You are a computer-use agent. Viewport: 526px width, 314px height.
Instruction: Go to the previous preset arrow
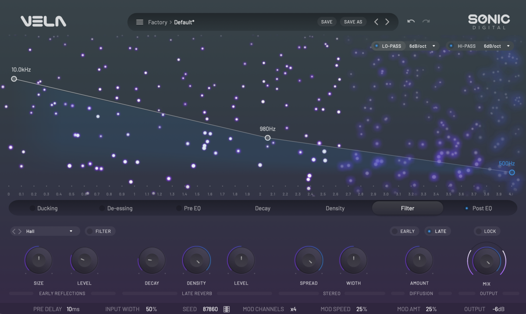click(376, 22)
